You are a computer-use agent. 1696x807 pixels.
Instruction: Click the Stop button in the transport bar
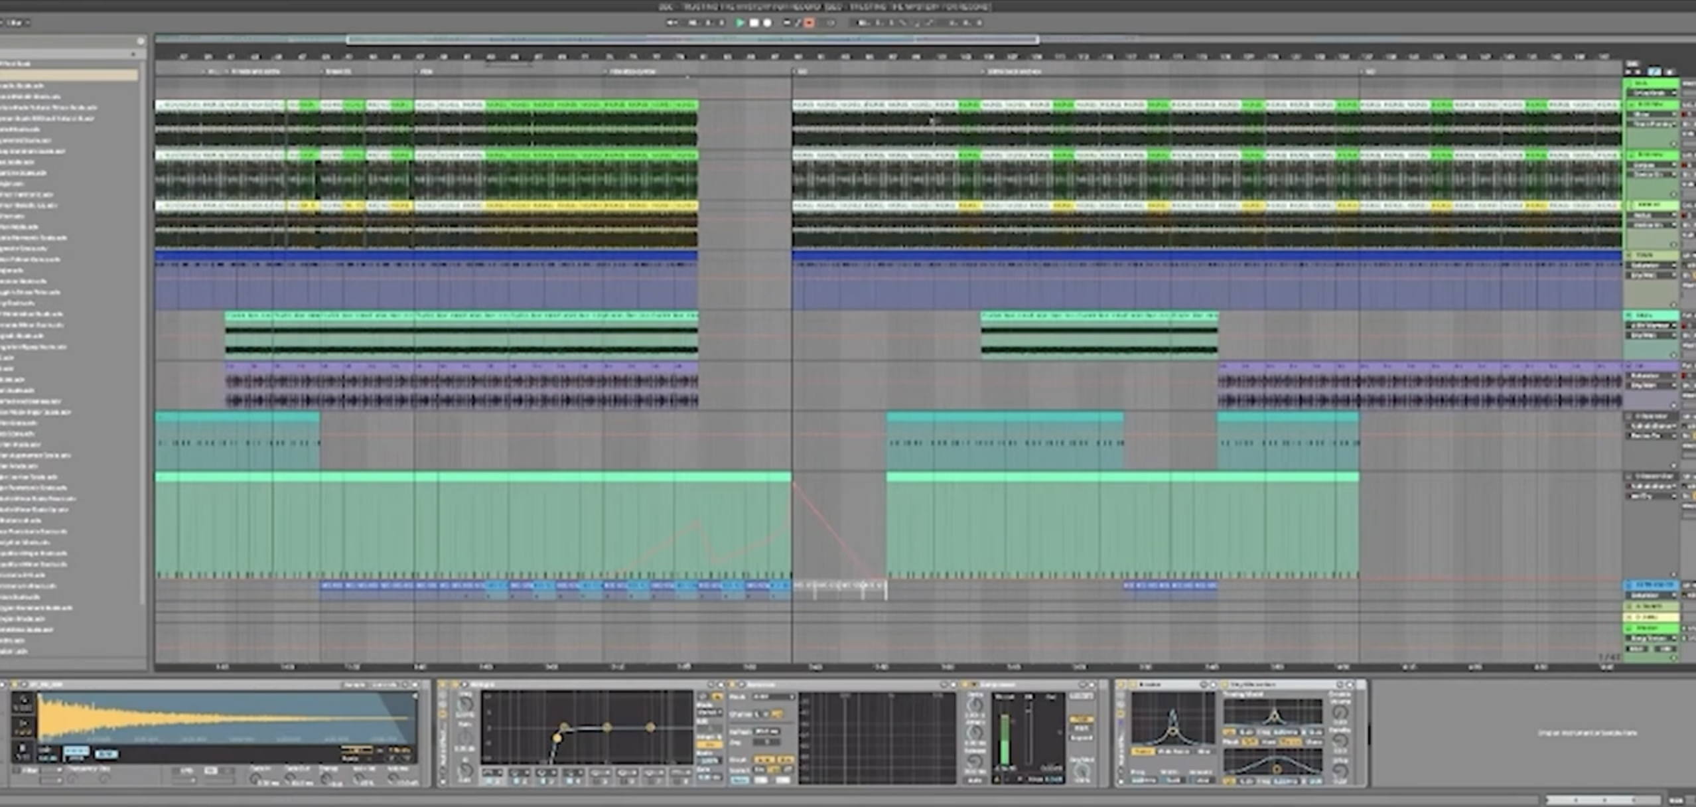755,22
